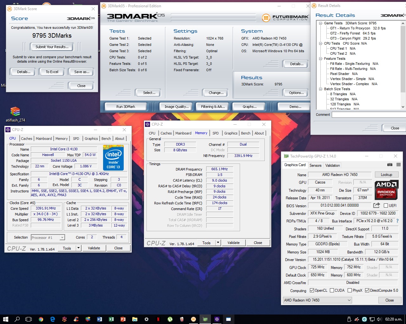Click the BIOS export share icon in GPU-Z
406x324 pixels.
[377, 205]
